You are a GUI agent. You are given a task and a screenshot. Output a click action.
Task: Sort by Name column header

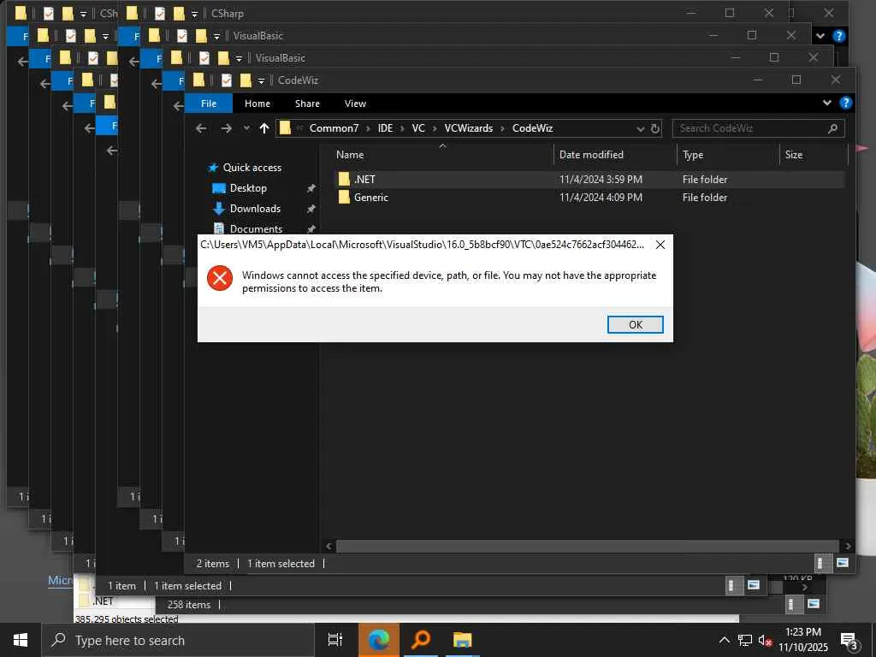coord(350,155)
